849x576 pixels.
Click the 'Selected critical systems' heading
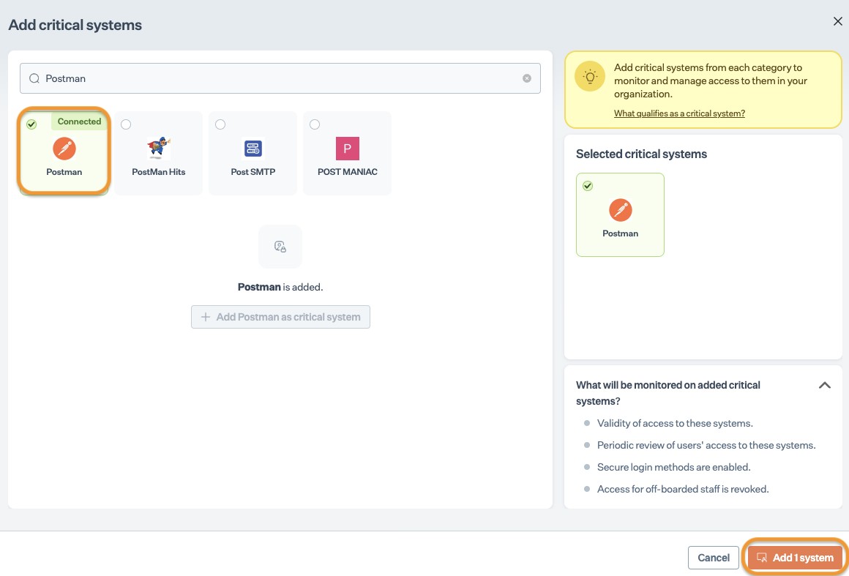pyautogui.click(x=642, y=154)
